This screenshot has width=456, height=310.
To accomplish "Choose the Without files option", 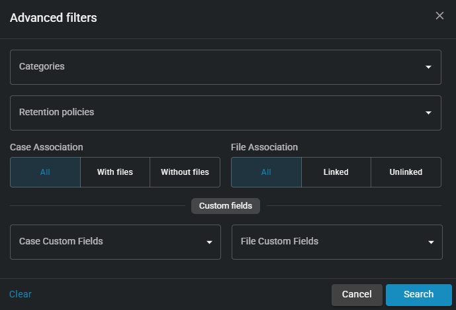I will click(x=185, y=172).
